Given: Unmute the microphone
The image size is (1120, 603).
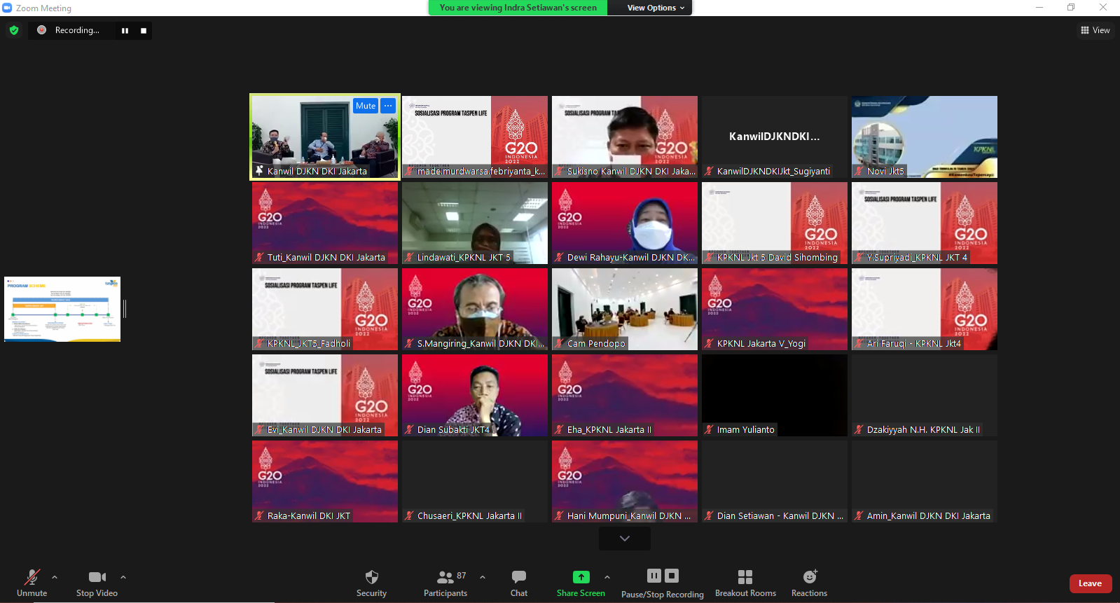Looking at the screenshot, I should point(32,583).
